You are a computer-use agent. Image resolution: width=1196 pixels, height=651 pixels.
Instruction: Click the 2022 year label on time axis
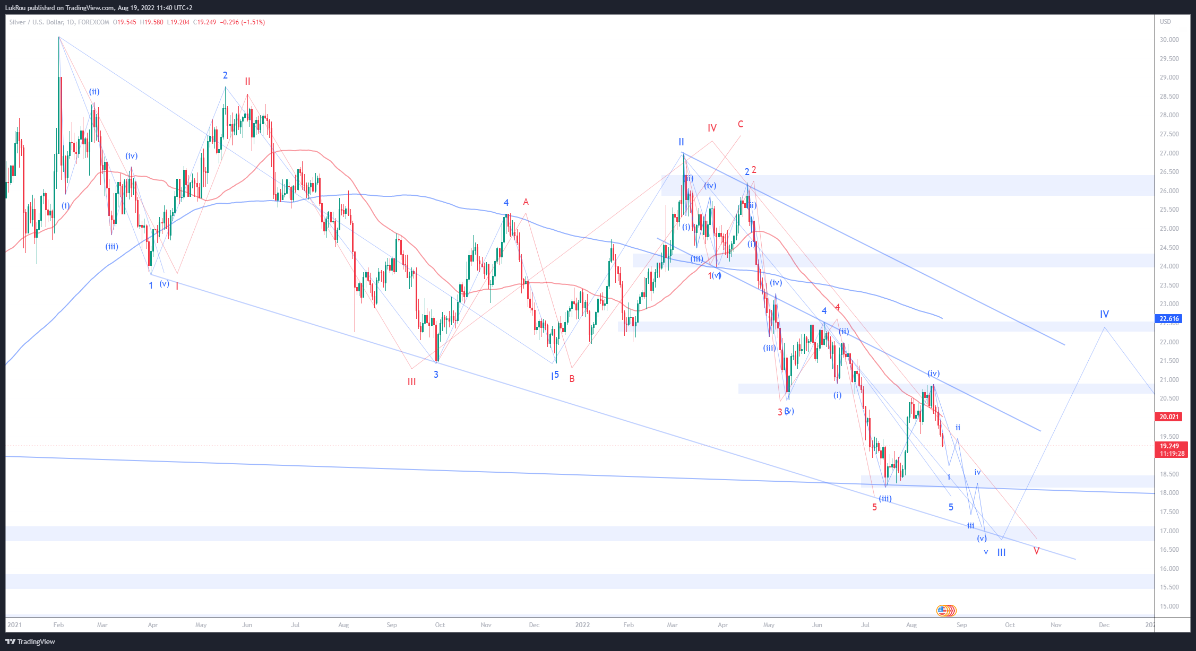(x=582, y=625)
